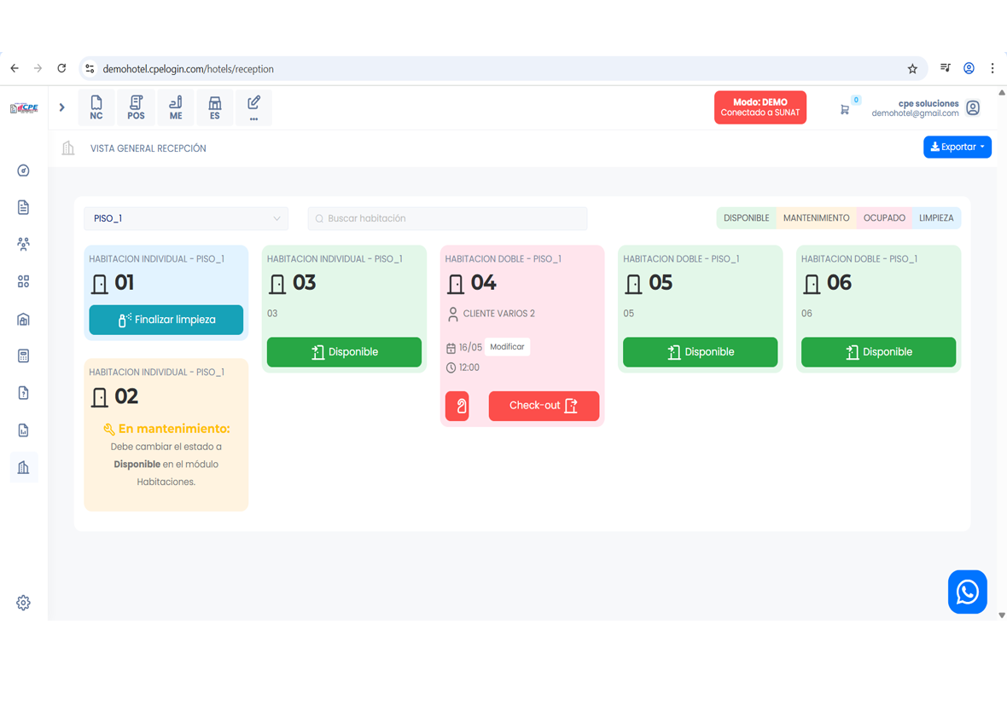Screen dimensions: 1007x711
Task: Select the MANTENIMIENTO status filter
Action: pos(816,218)
